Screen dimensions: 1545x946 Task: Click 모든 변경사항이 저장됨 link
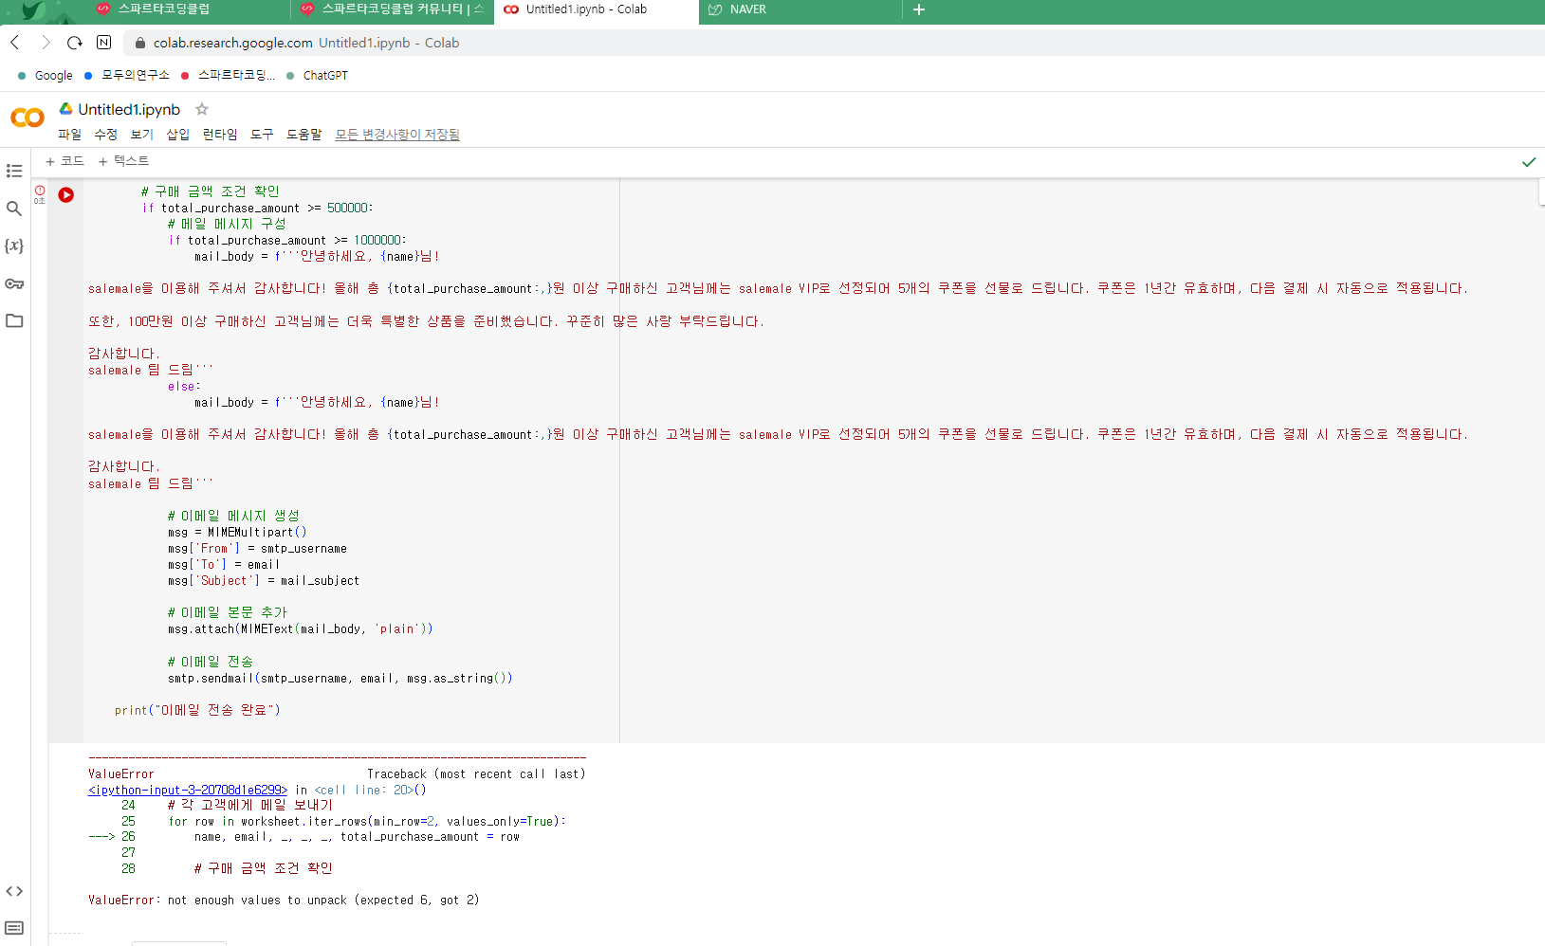pyautogui.click(x=397, y=135)
